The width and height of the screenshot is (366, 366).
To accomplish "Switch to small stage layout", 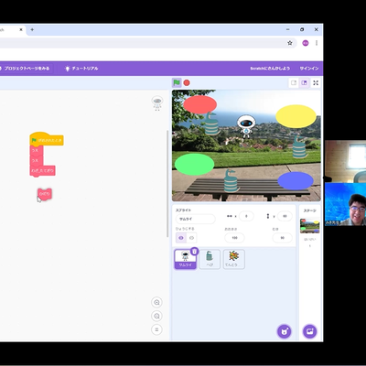I will 294,82.
